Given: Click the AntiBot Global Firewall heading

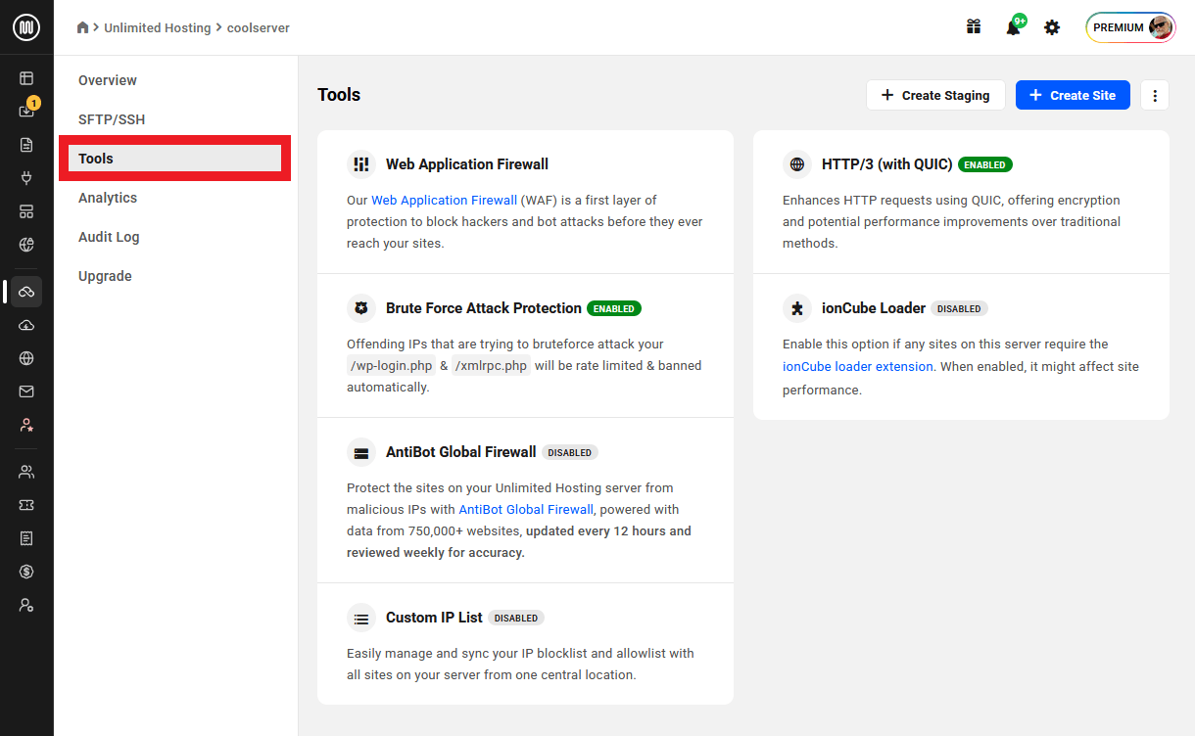Looking at the screenshot, I should [461, 452].
